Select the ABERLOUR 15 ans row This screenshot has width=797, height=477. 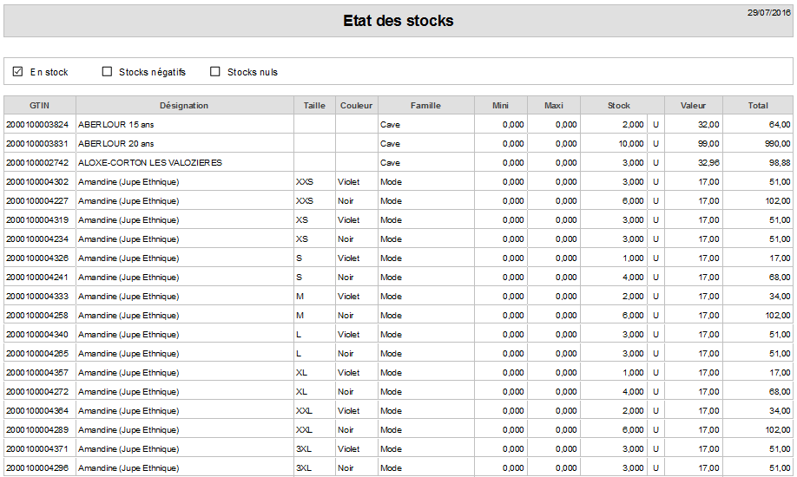tap(398, 125)
